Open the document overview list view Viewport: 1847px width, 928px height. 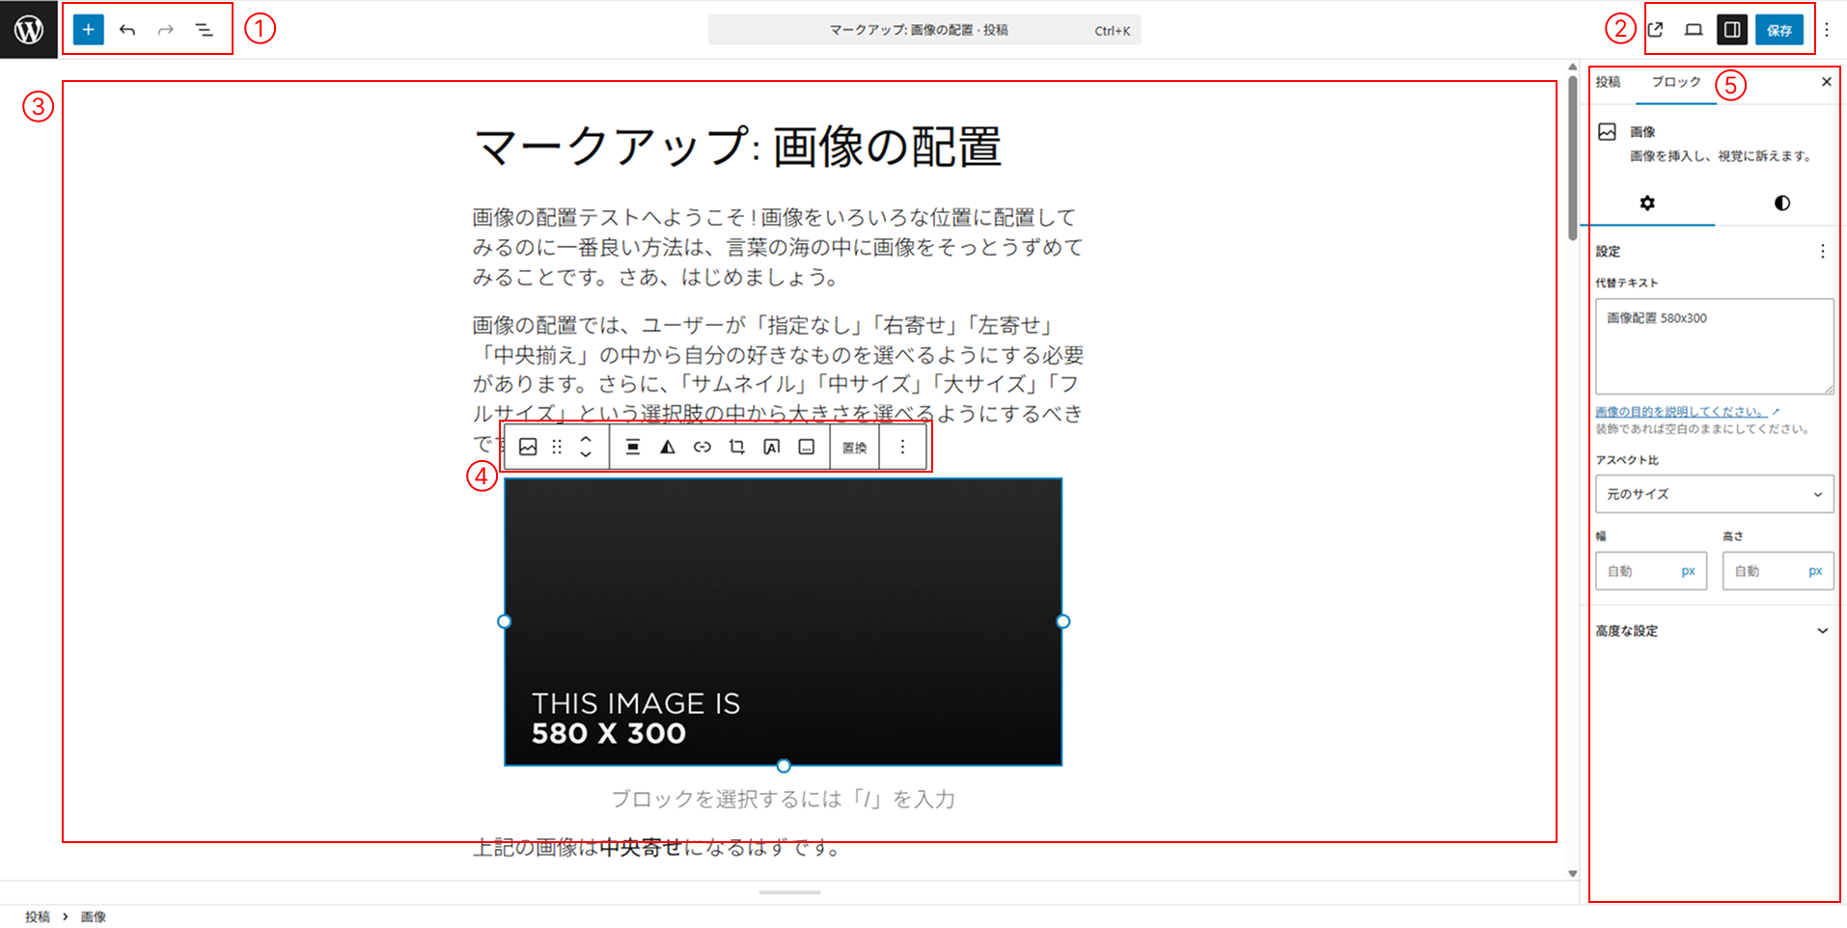(x=204, y=30)
